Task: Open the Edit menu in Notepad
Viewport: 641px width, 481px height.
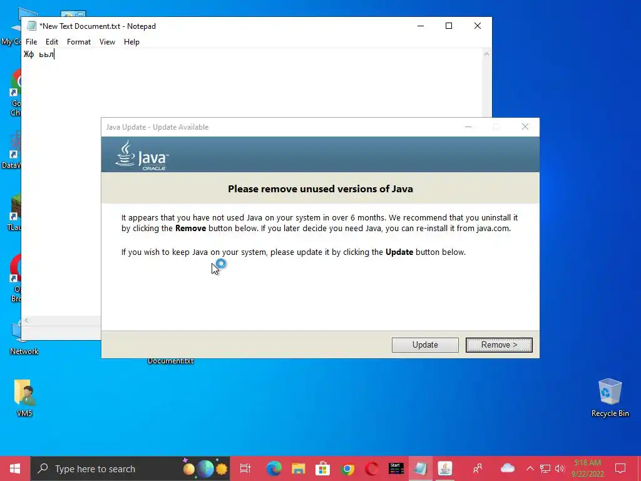Action: click(x=52, y=42)
